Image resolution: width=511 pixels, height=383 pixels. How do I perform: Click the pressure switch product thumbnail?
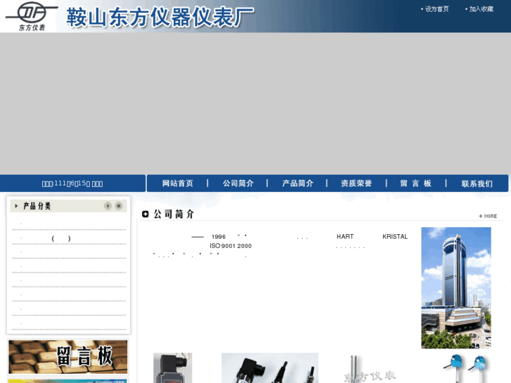point(172,368)
